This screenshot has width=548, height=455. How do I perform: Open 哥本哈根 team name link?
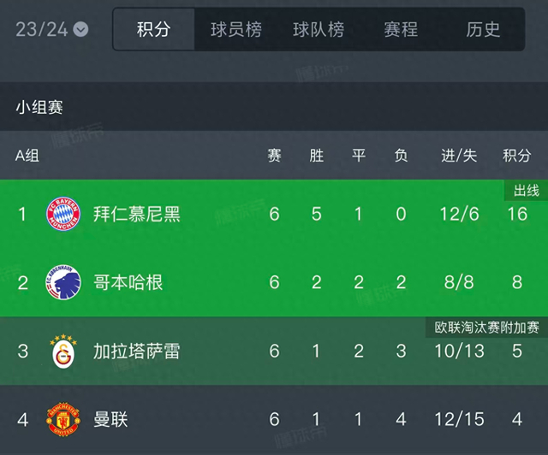[x=128, y=282]
